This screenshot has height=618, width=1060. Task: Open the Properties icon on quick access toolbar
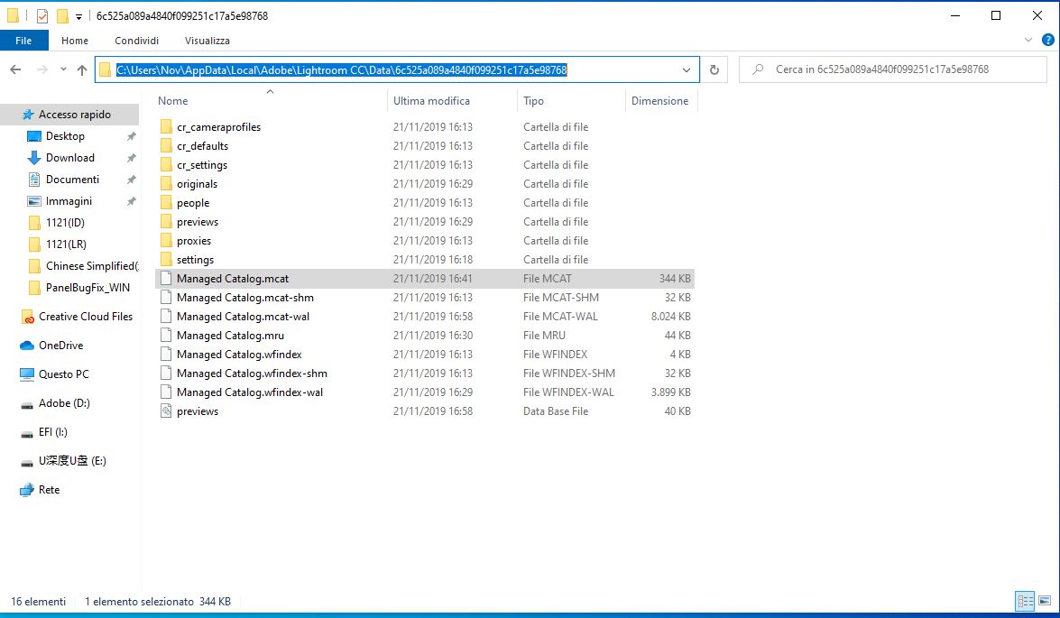41,15
